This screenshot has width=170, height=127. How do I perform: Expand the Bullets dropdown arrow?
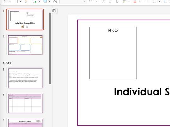pyautogui.click(x=159, y=1)
